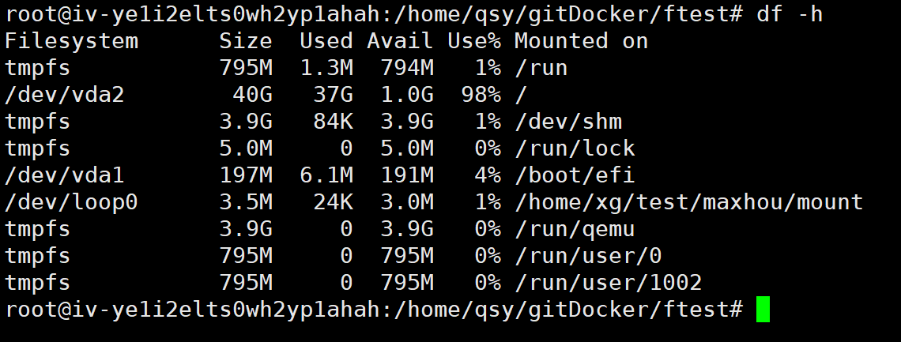Click the /boot/efi mount point
Image resolution: width=901 pixels, height=342 pixels.
coord(574,175)
